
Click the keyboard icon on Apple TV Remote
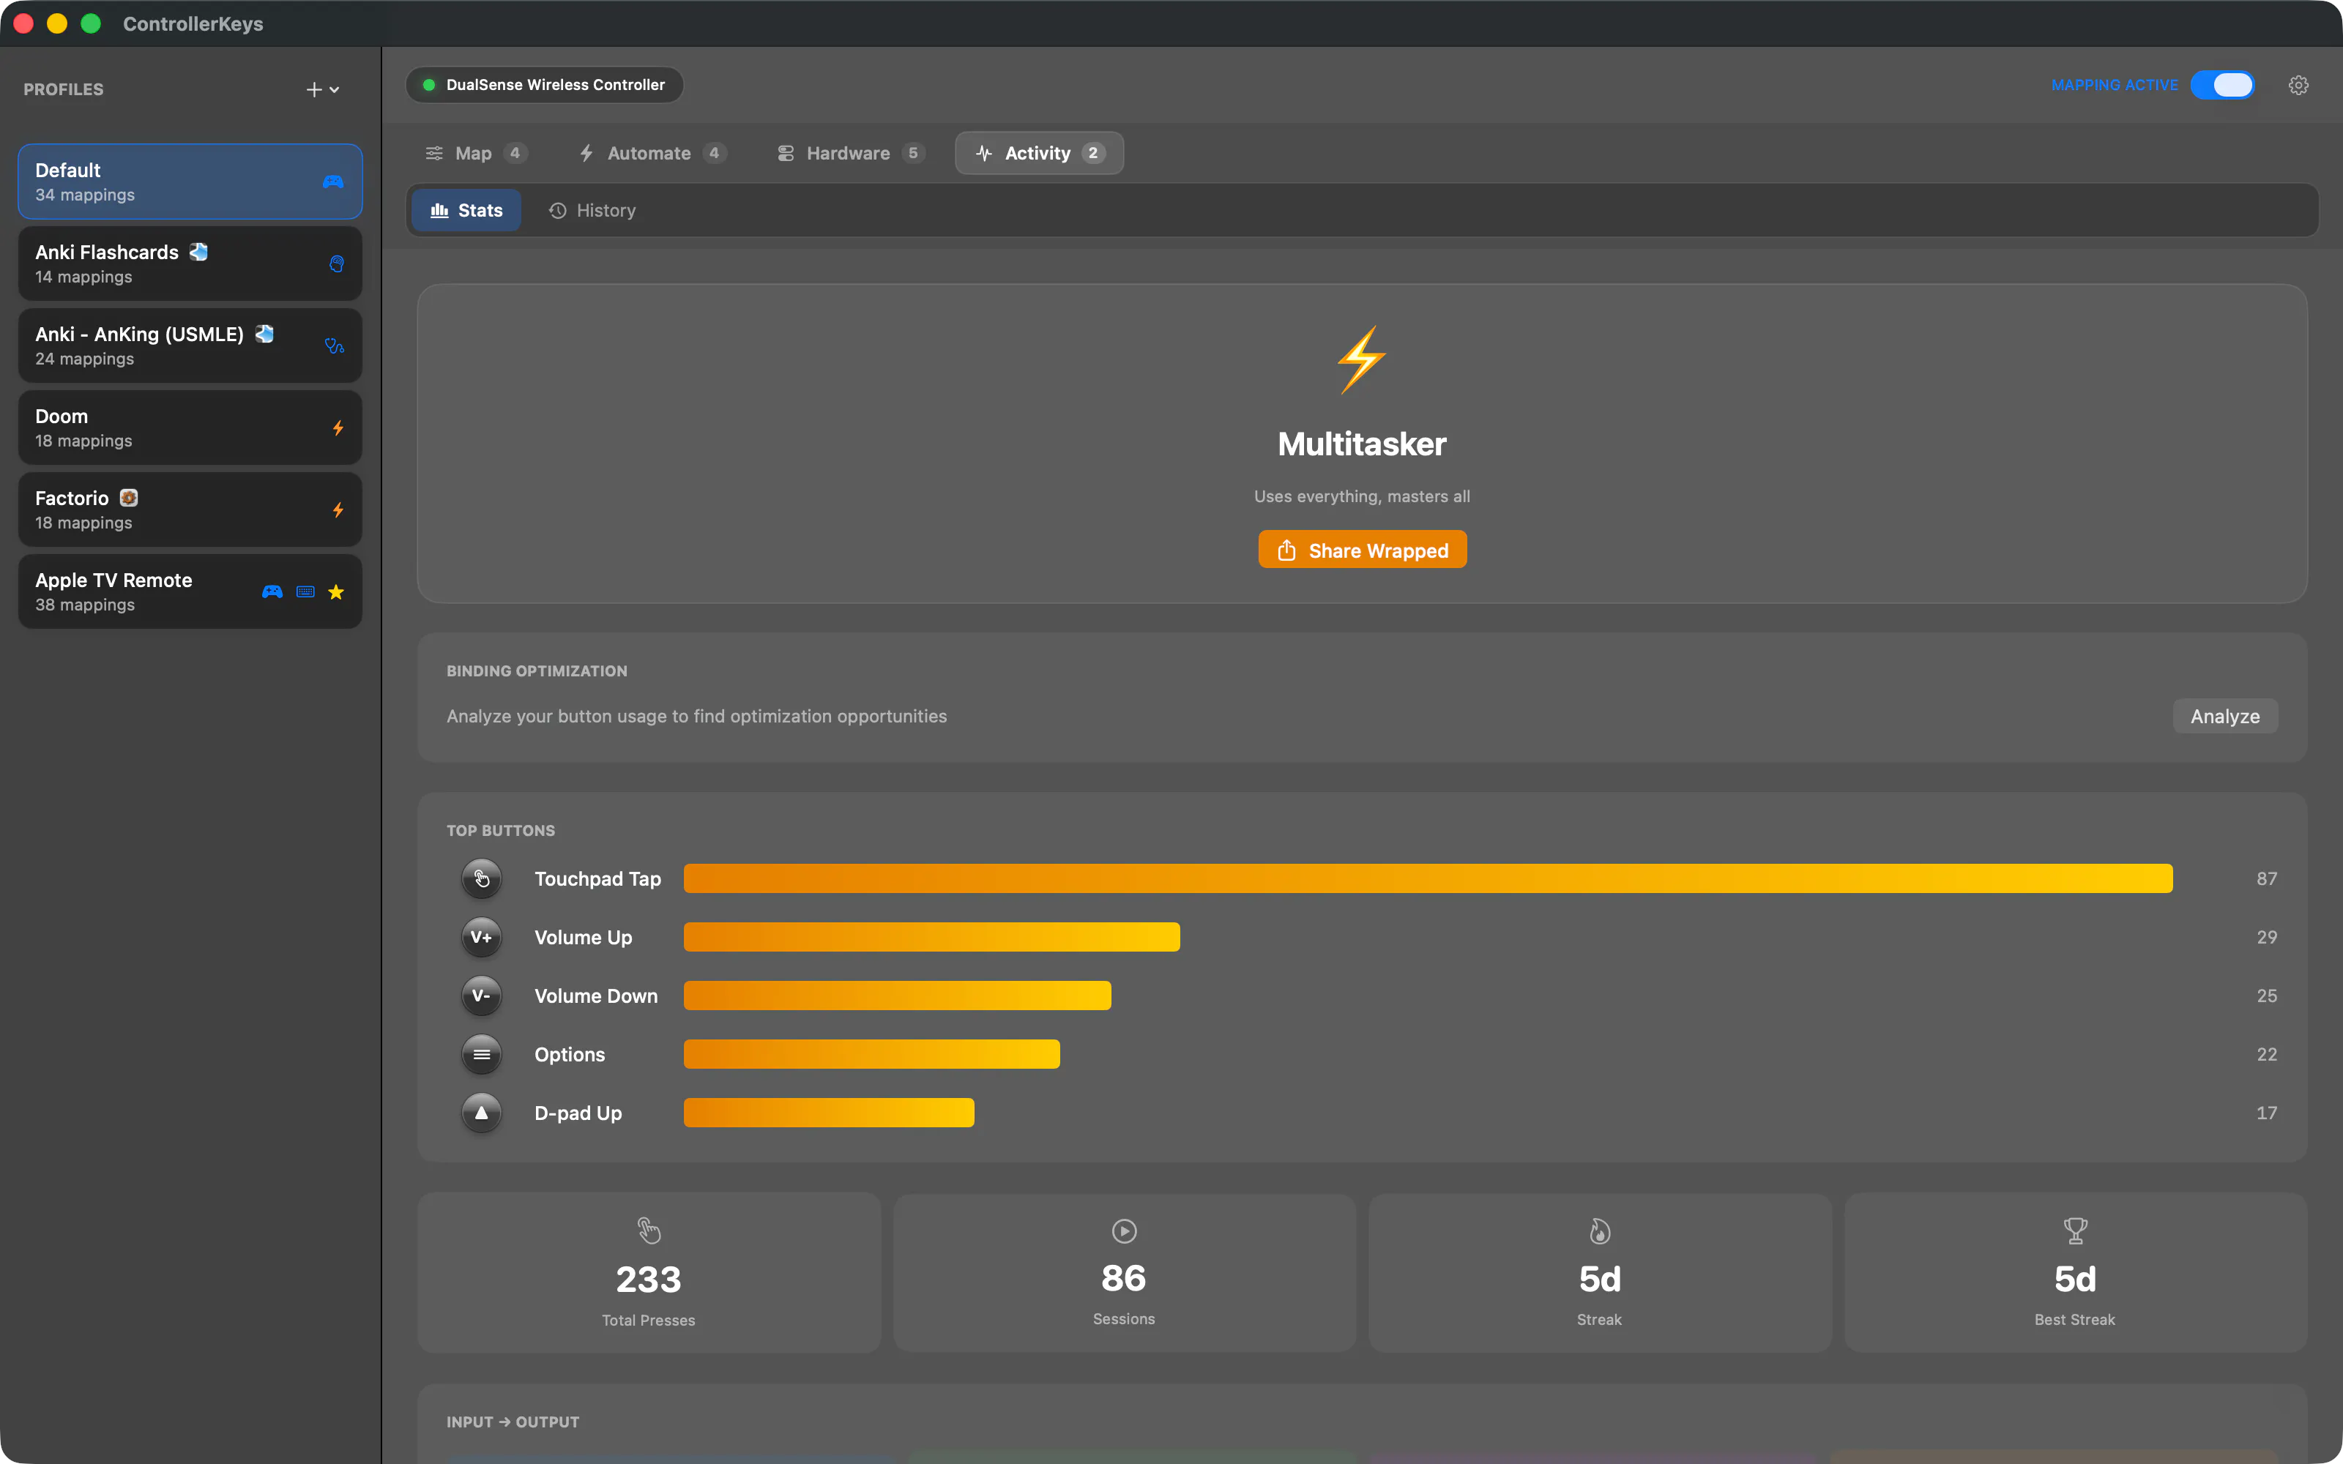305,591
